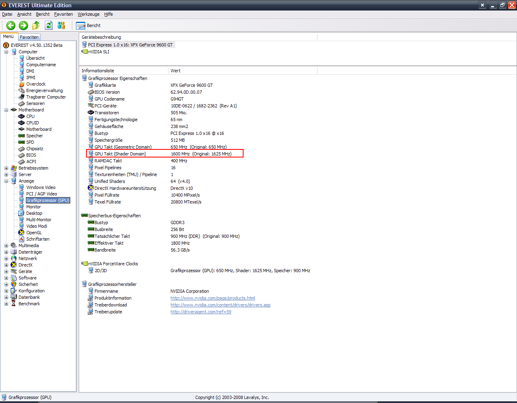Expand the Netzwerk tree node
Screen dimensions: 517x403
click(x=6, y=258)
